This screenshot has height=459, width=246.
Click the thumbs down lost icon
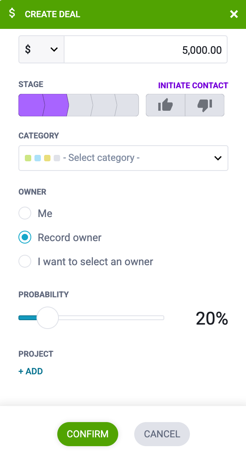coord(205,105)
